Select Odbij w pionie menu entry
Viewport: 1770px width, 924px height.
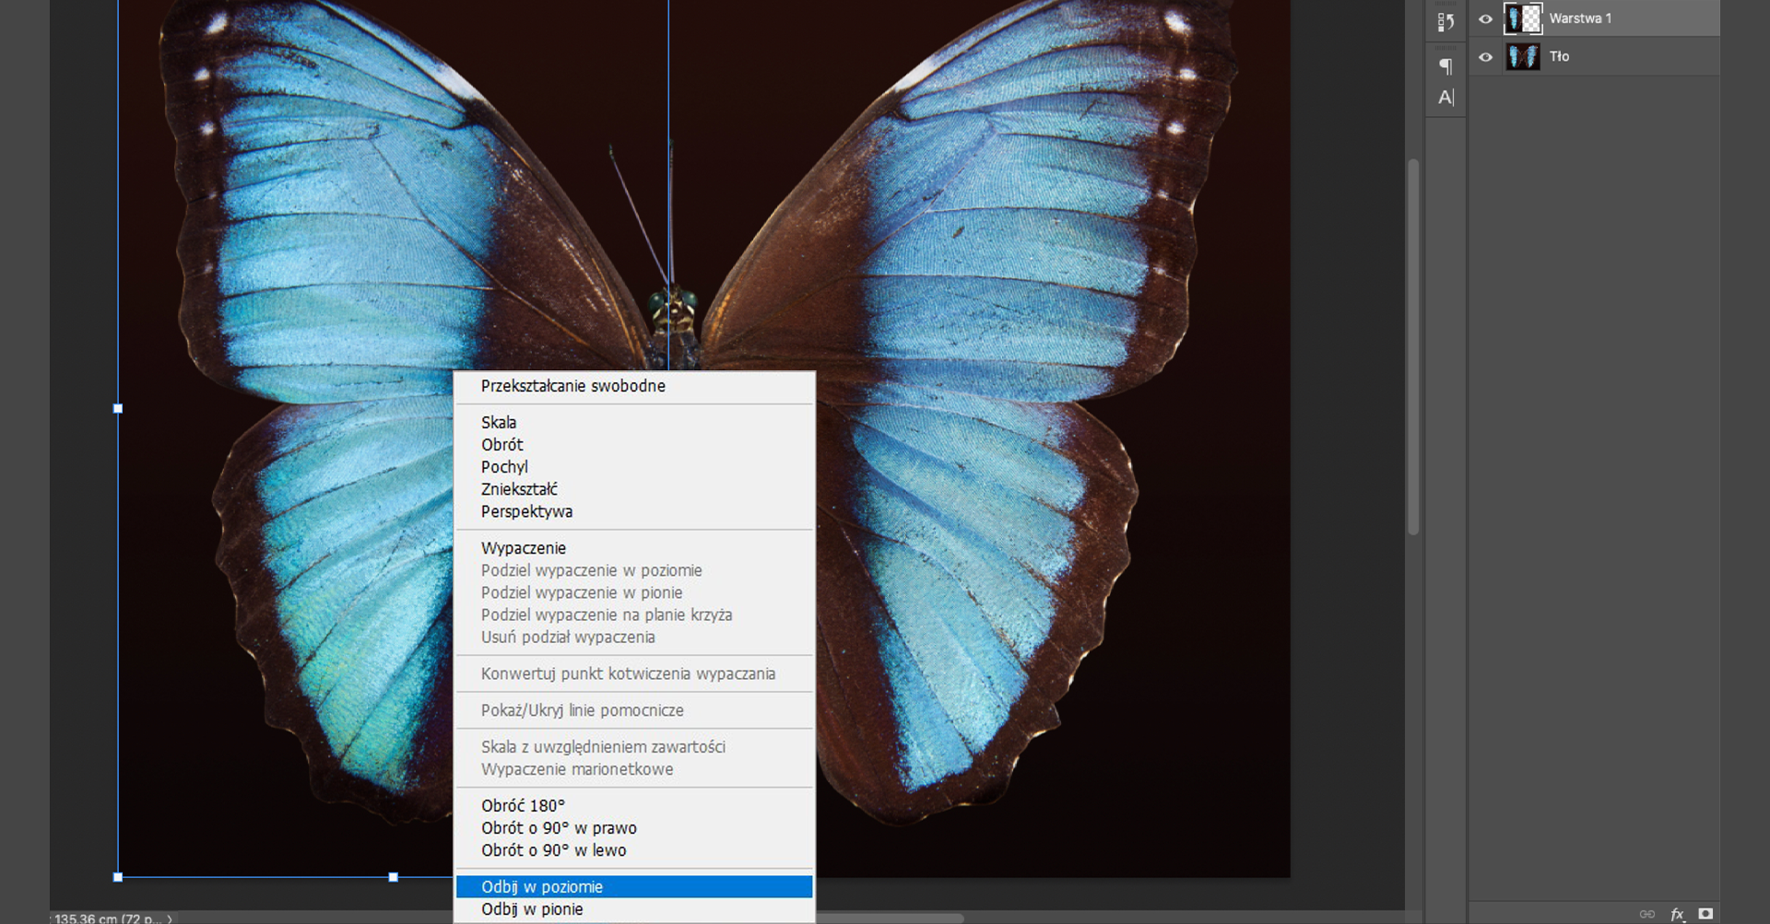tap(532, 909)
